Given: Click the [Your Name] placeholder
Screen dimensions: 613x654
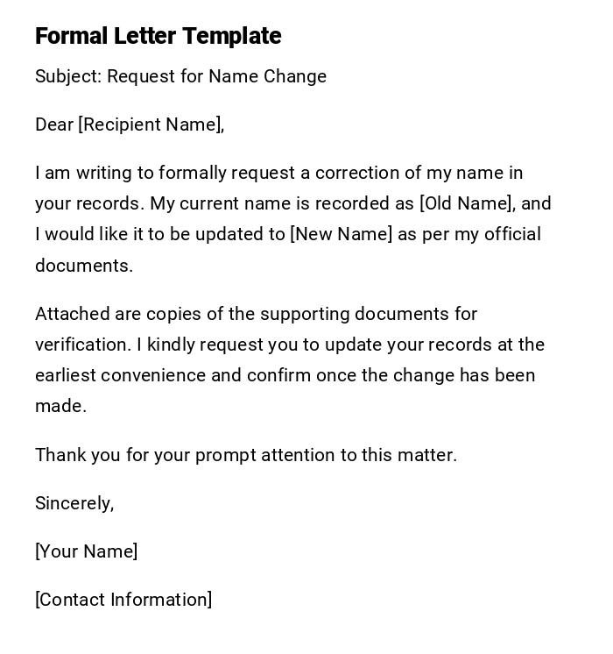Looking at the screenshot, I should 86,551.
